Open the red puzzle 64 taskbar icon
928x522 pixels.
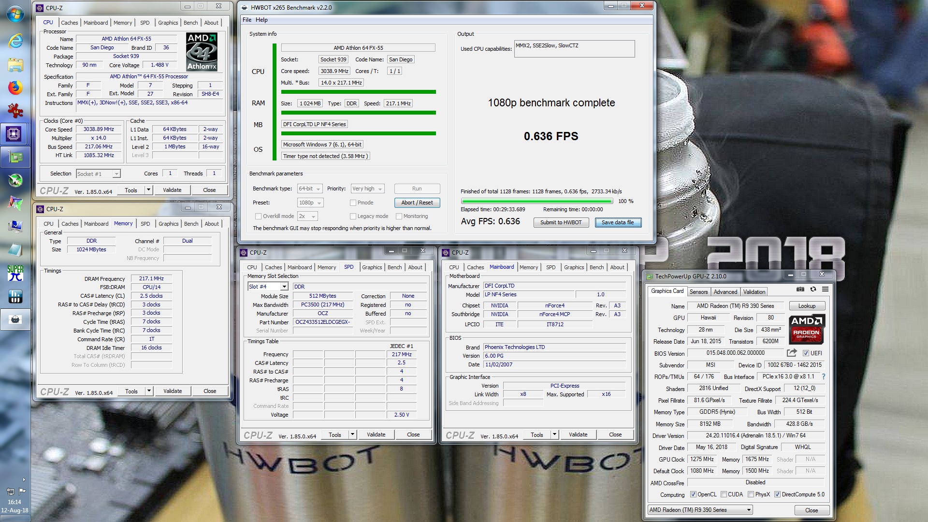pyautogui.click(x=15, y=111)
